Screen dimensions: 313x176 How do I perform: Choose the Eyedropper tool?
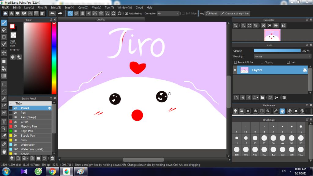point(4,144)
